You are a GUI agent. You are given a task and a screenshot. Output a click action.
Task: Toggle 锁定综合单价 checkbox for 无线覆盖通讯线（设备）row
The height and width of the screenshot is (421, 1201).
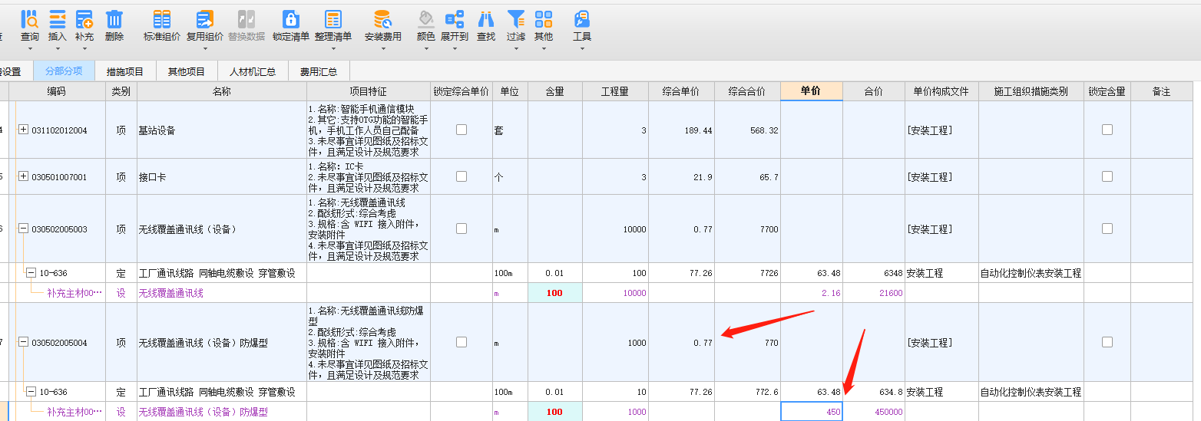462,229
